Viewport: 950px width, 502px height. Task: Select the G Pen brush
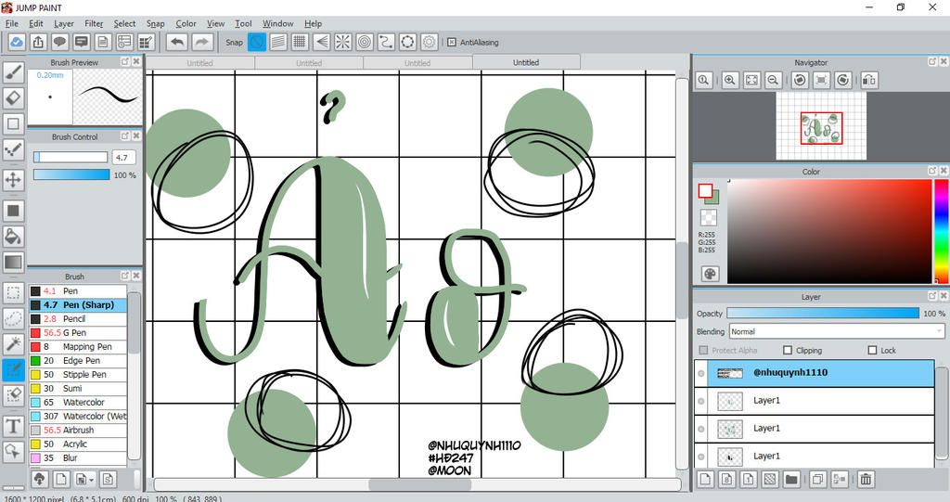click(78, 333)
